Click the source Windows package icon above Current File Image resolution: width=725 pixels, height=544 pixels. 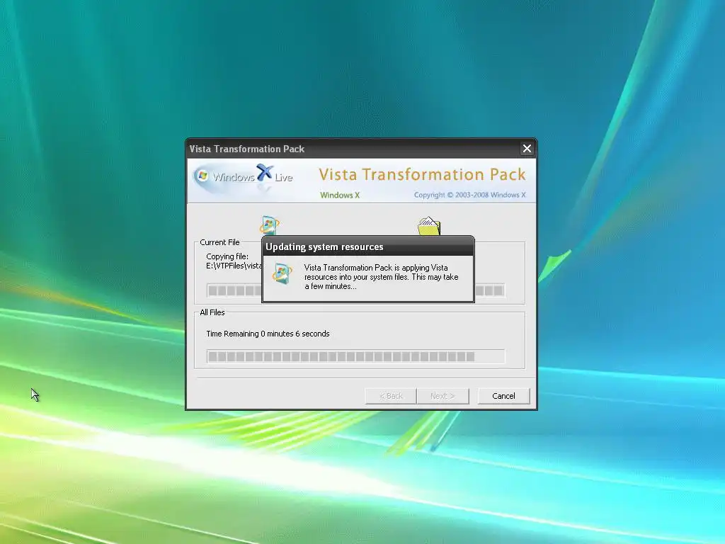tap(269, 226)
